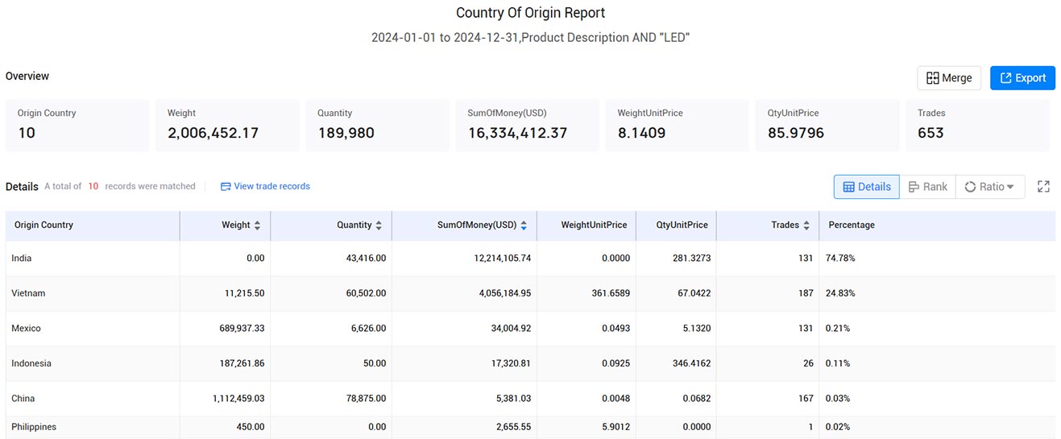The height and width of the screenshot is (439, 1061).
Task: Click the Country Of Origin Report title
Action: coord(530,13)
